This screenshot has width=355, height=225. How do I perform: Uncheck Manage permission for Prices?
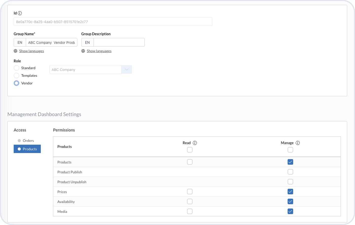click(290, 192)
